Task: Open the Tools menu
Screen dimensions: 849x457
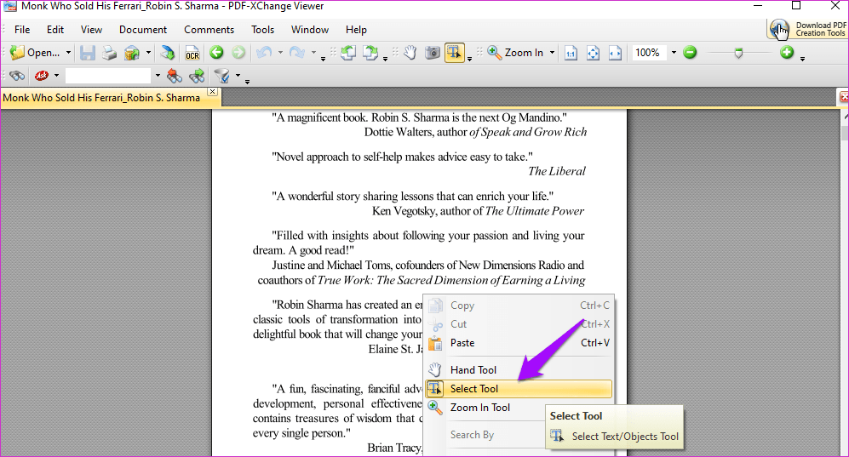Action: point(262,30)
